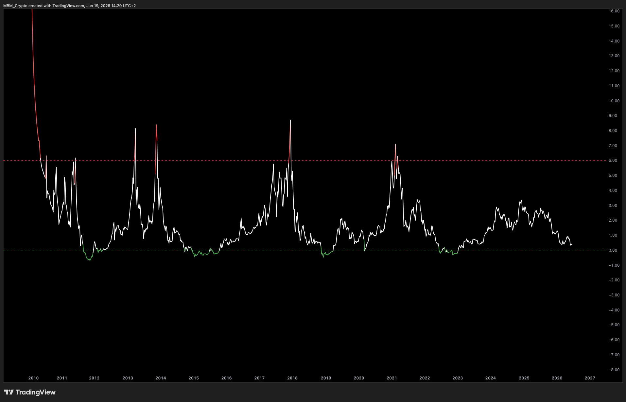Click the 2024 time axis label
This screenshot has width=626, height=402.
click(491, 378)
